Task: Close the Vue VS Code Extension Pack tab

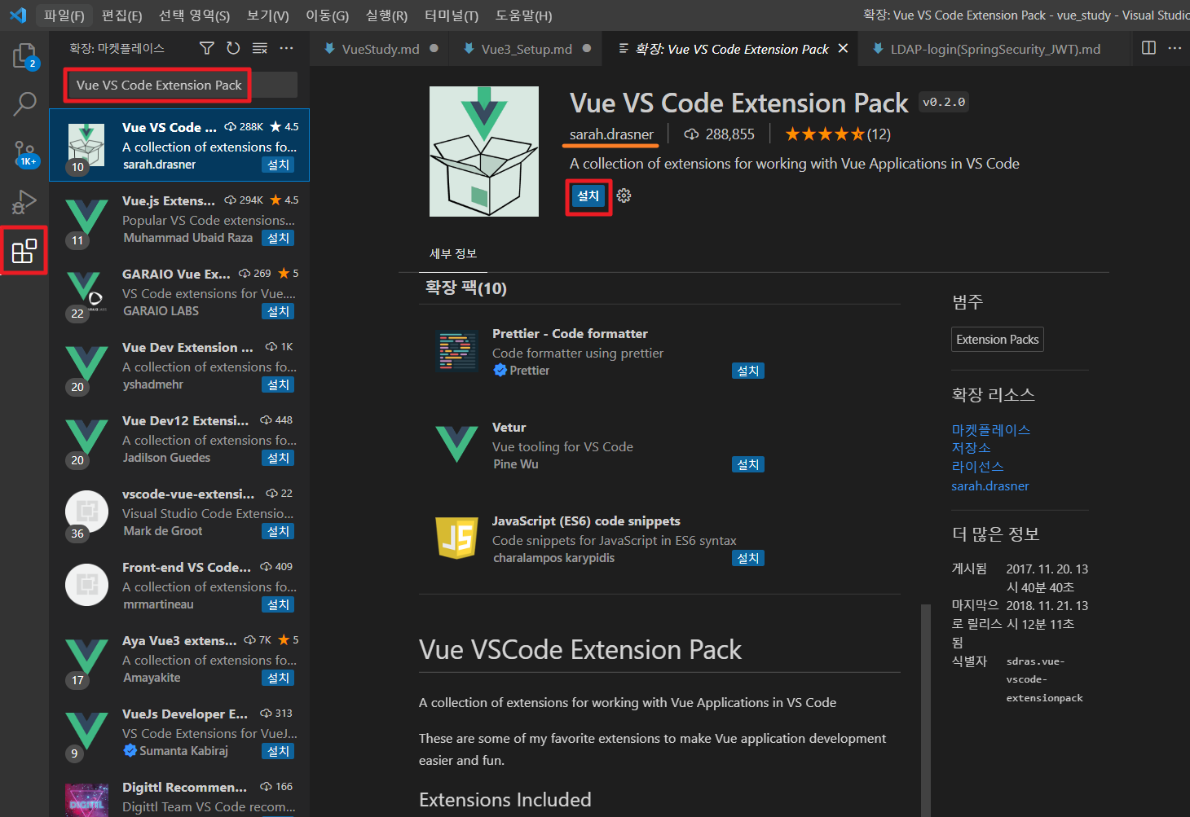Action: pos(843,49)
